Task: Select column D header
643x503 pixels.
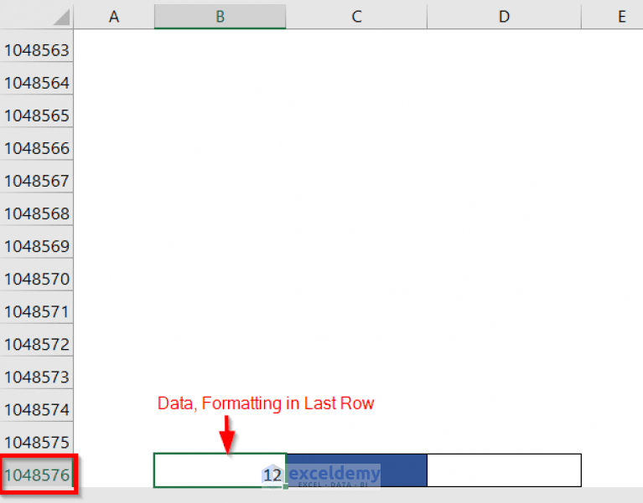Action: (504, 17)
